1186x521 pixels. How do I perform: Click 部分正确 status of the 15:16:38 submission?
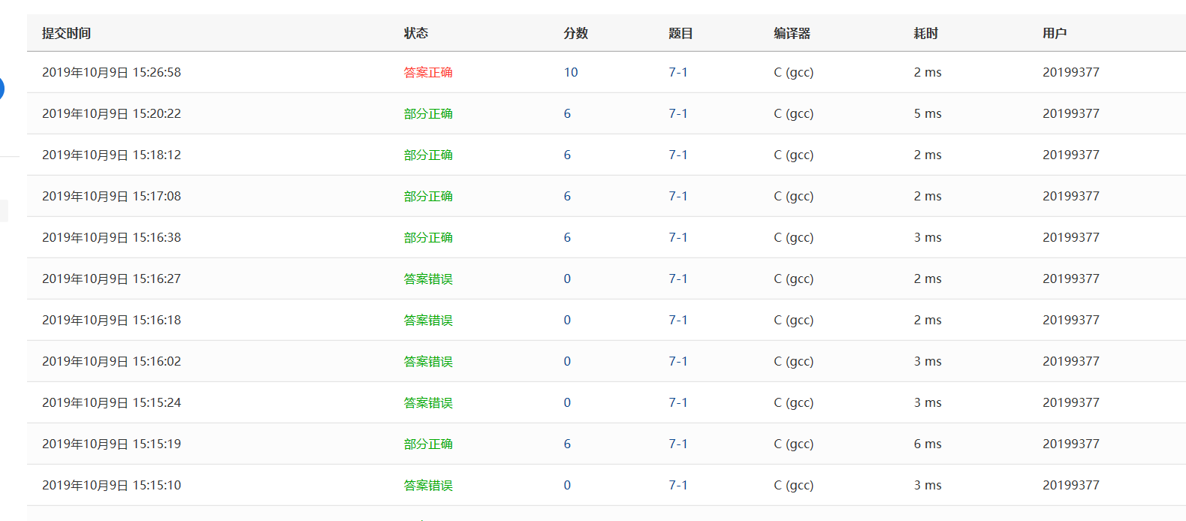[428, 237]
